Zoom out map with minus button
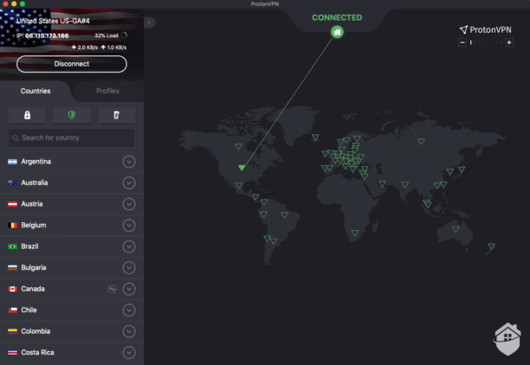Image resolution: width=530 pixels, height=365 pixels. [462, 42]
